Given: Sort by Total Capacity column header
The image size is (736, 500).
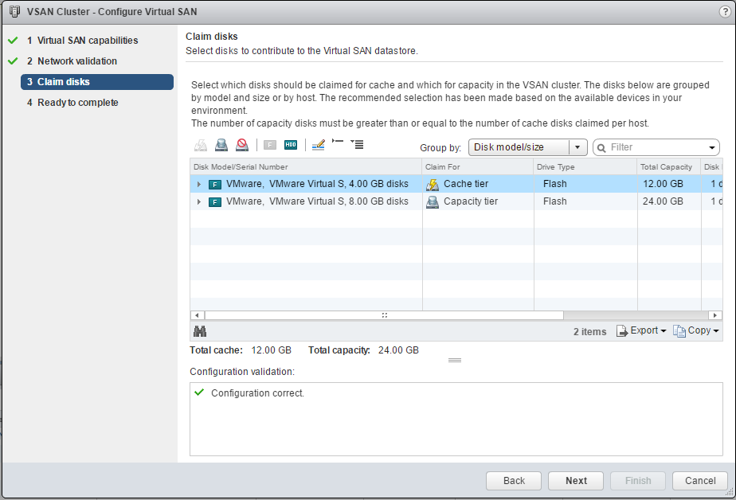Looking at the screenshot, I should [x=669, y=167].
